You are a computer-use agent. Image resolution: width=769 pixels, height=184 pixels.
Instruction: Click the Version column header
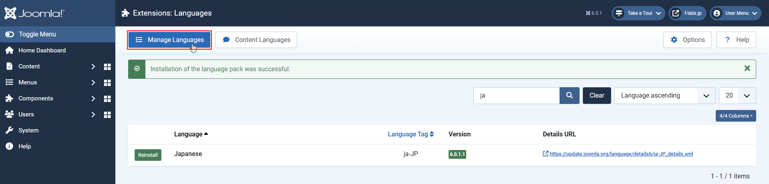[x=459, y=134]
